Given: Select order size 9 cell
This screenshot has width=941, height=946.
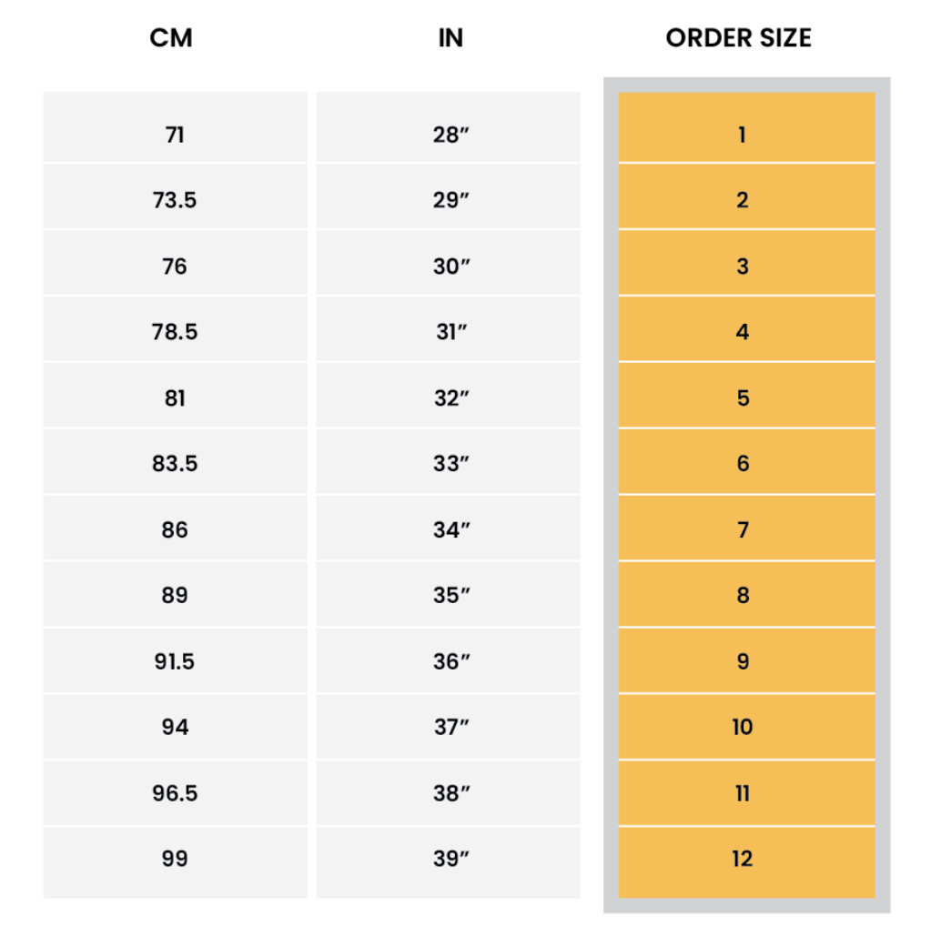Looking at the screenshot, I should (x=743, y=661).
